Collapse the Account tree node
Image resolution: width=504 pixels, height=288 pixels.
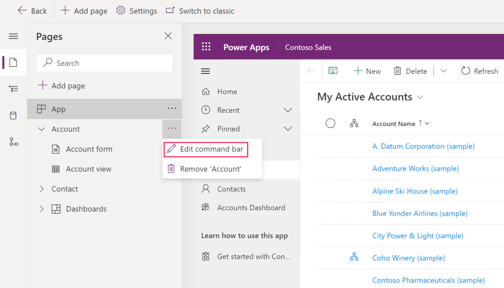[x=41, y=129]
